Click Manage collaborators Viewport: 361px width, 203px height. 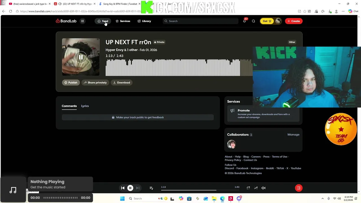[x=293, y=134]
